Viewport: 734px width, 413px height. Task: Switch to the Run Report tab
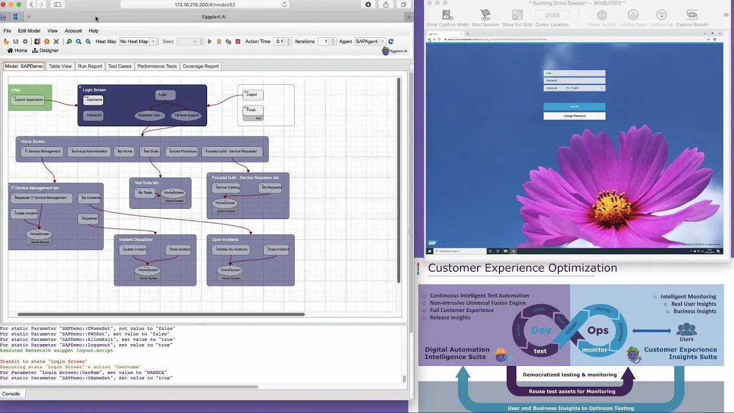click(90, 66)
